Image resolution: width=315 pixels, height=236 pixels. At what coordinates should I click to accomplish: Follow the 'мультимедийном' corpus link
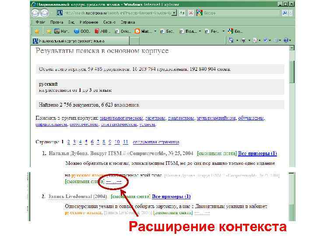point(216,118)
